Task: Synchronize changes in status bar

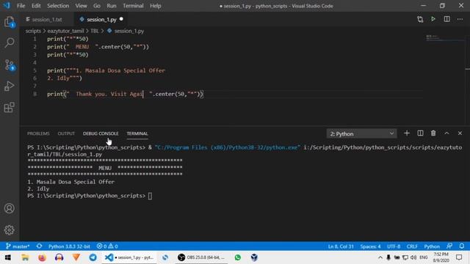Action: [39, 246]
